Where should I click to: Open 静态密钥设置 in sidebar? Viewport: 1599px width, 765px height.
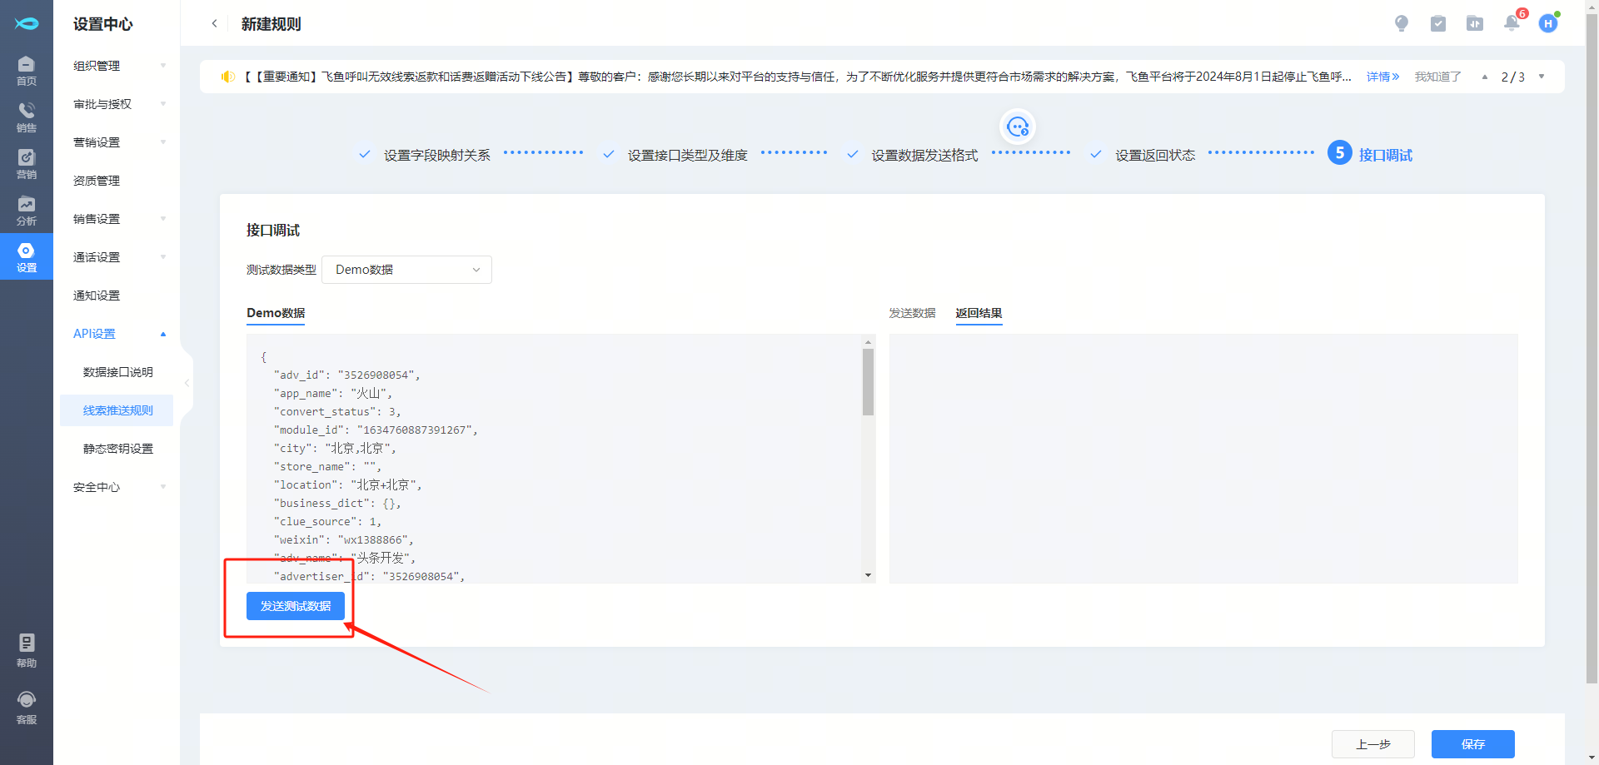click(118, 449)
